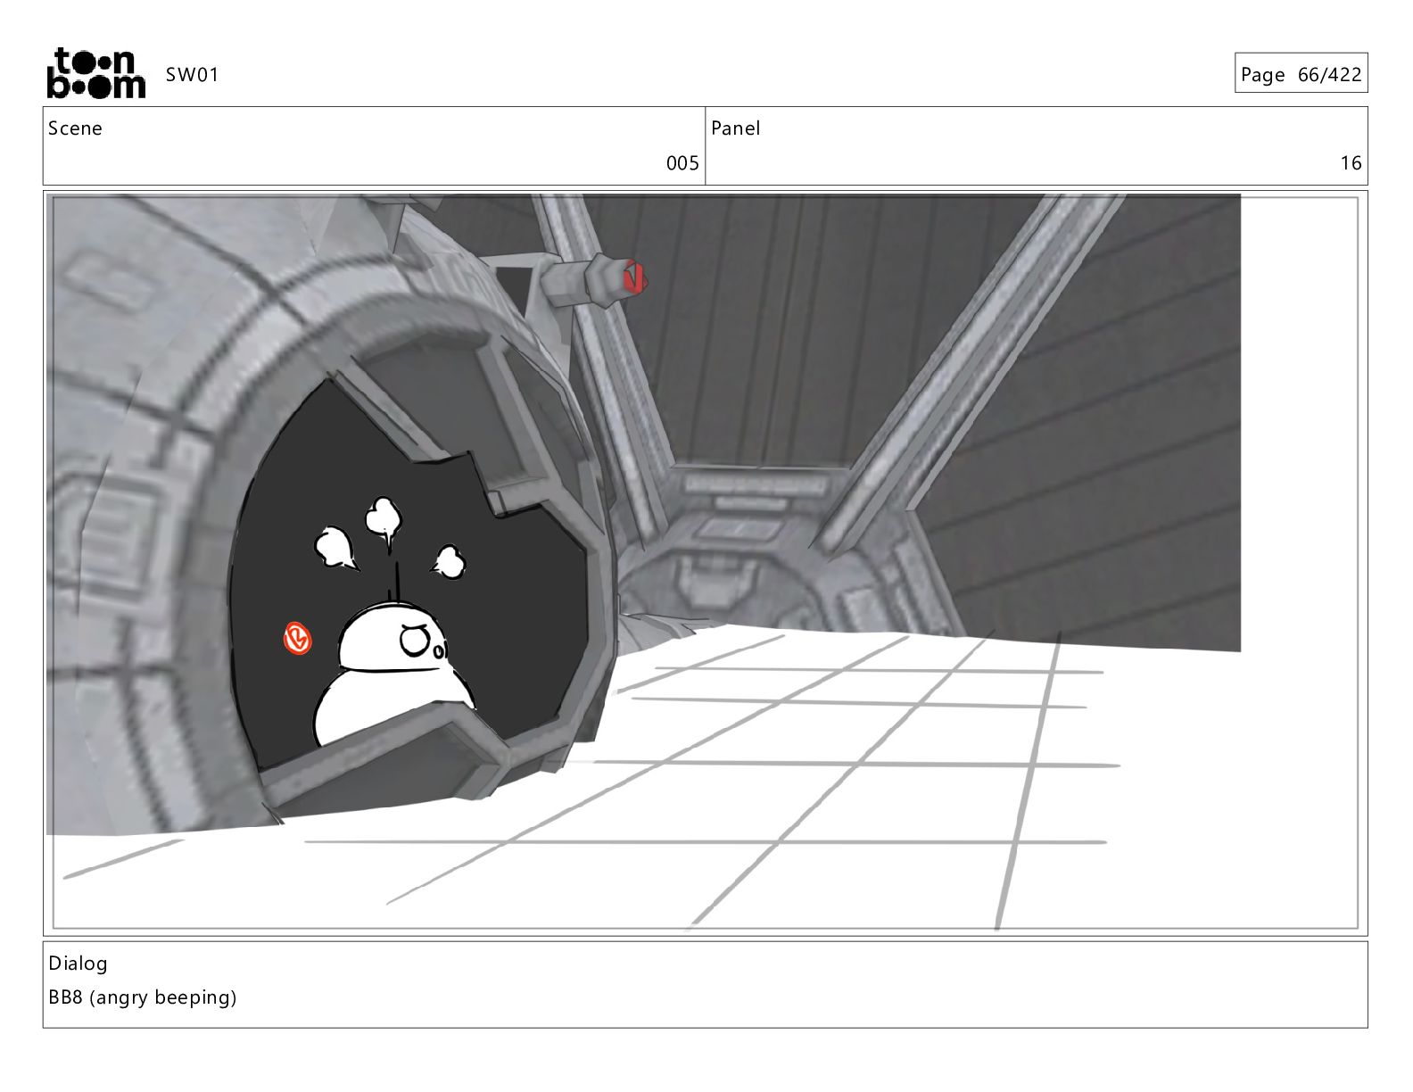Click the Panel label
Screen dimensions: 1413x1092
(735, 128)
